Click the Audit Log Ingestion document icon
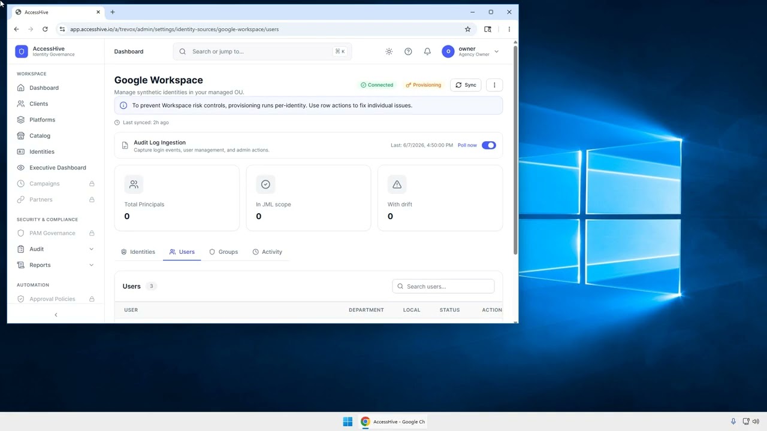This screenshot has width=767, height=431. coord(125,145)
